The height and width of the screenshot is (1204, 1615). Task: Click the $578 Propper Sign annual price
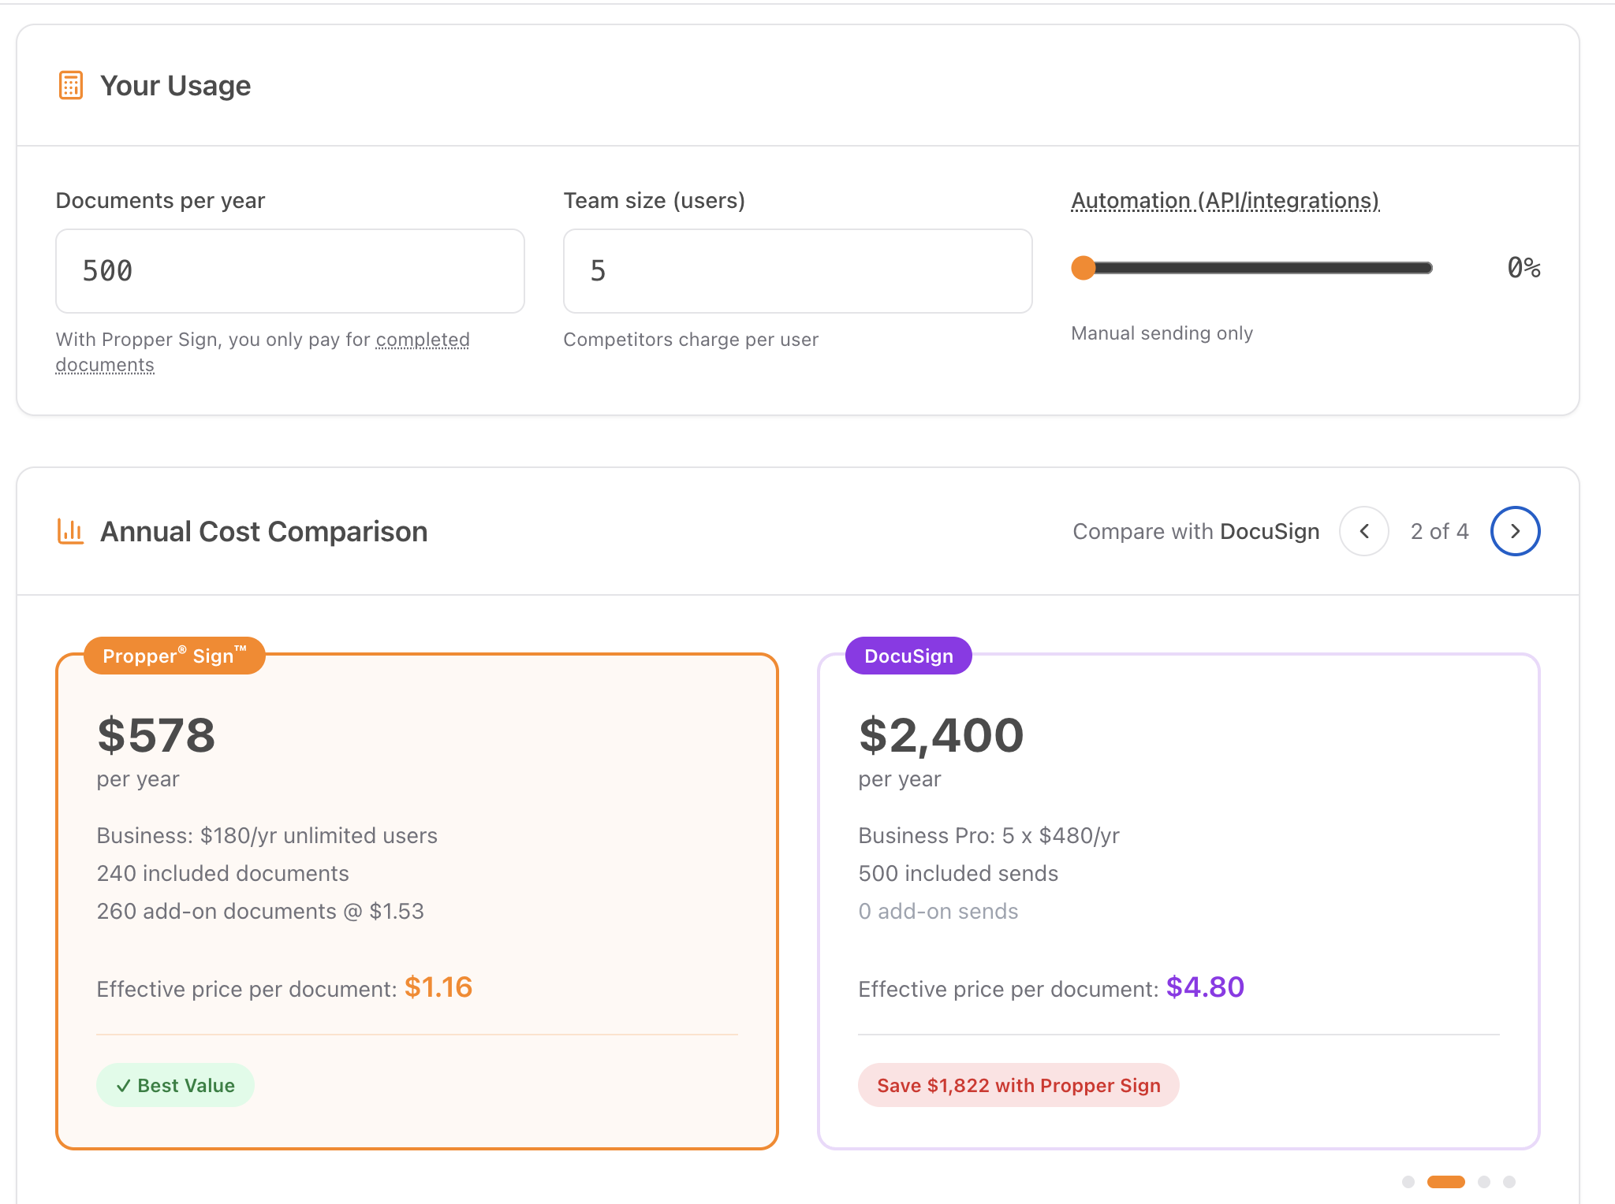pyautogui.click(x=156, y=735)
